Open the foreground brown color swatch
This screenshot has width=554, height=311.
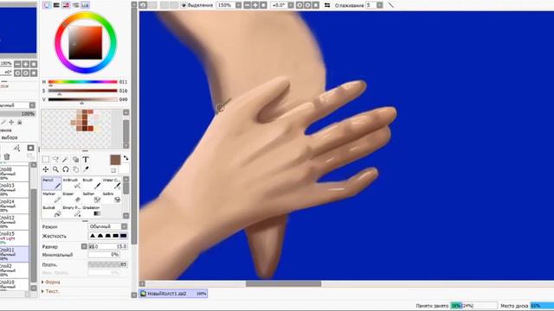tap(115, 160)
